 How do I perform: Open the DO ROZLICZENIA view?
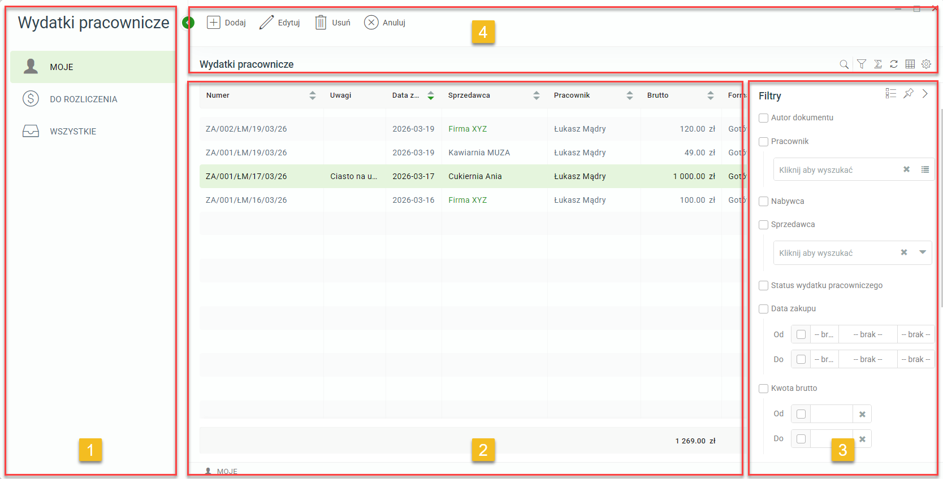coord(93,99)
